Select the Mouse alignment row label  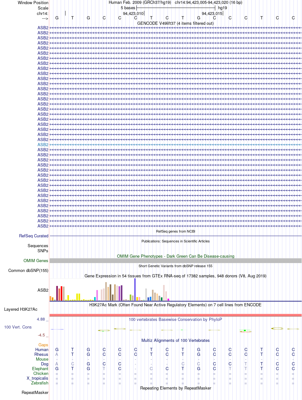tap(42, 359)
